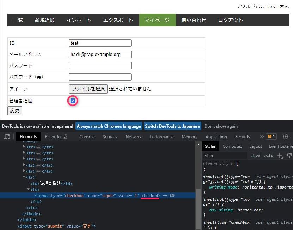Switch to the Console tab
Image resolution: width=293 pixels, height=230 pixels.
tap(87, 136)
